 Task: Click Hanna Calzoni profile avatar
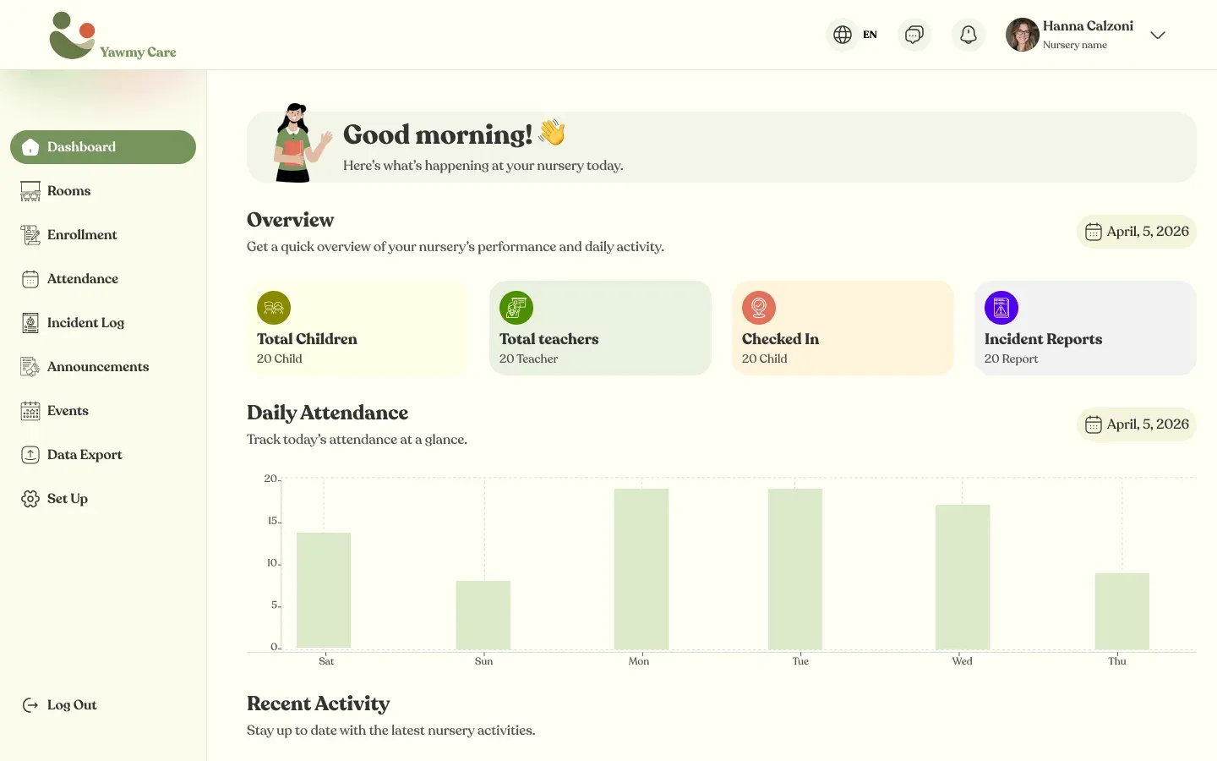click(x=1023, y=35)
